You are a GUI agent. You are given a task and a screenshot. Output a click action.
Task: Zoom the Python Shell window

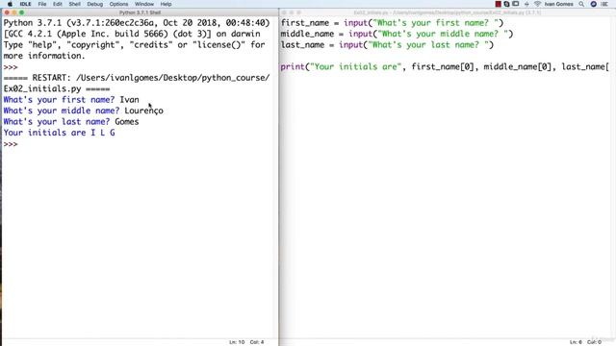pyautogui.click(x=21, y=12)
